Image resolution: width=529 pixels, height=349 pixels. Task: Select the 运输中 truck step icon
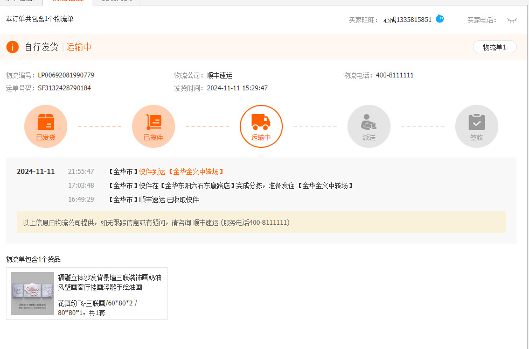pyautogui.click(x=261, y=126)
